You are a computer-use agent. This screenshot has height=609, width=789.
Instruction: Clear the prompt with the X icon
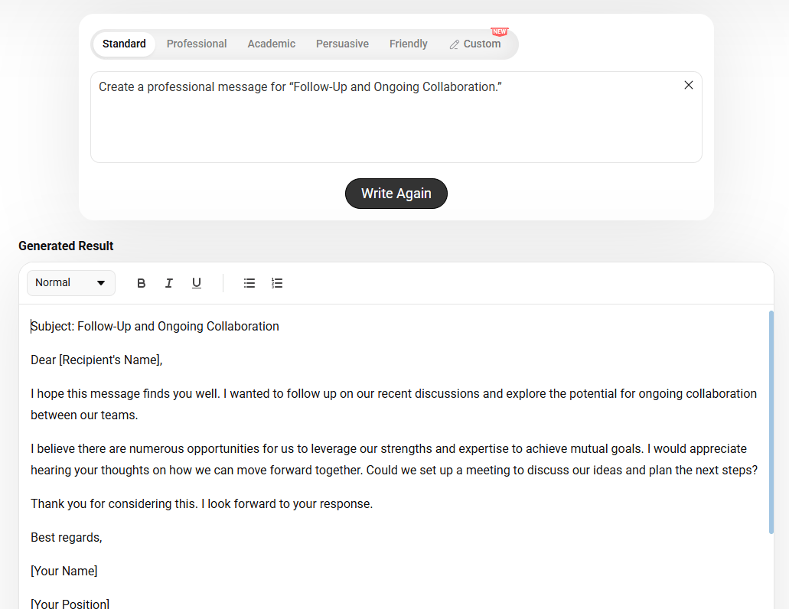tap(688, 86)
